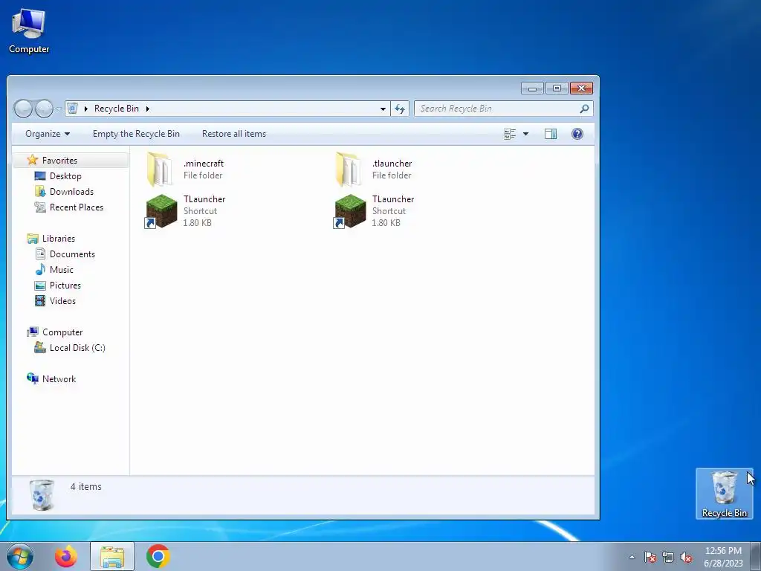Open the Pictures library
This screenshot has height=571, width=761.
point(65,285)
